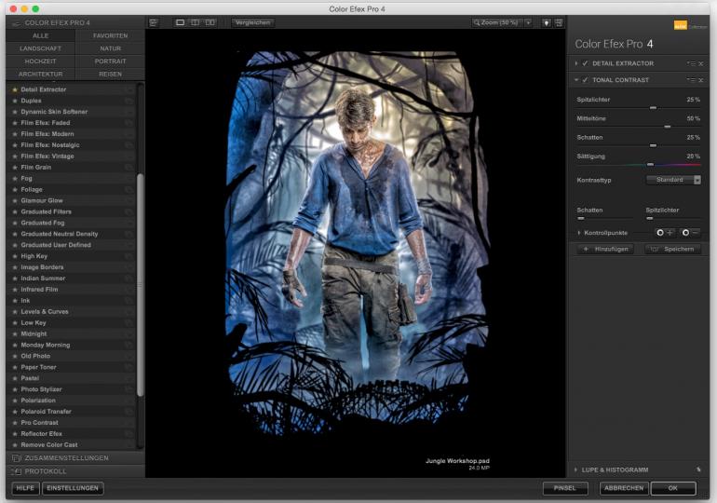The height and width of the screenshot is (503, 717).
Task: Open the Zoom (50 %) menu
Action: (498, 22)
